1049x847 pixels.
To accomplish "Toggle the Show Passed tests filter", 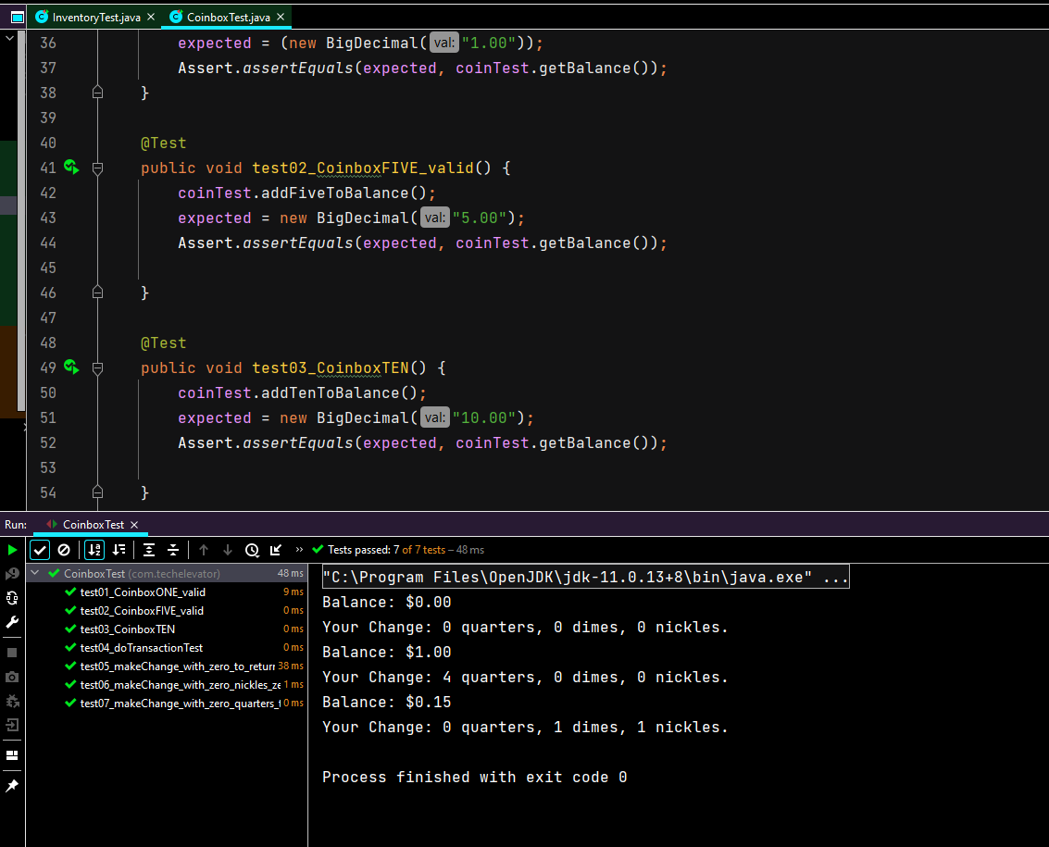I will (39, 549).
